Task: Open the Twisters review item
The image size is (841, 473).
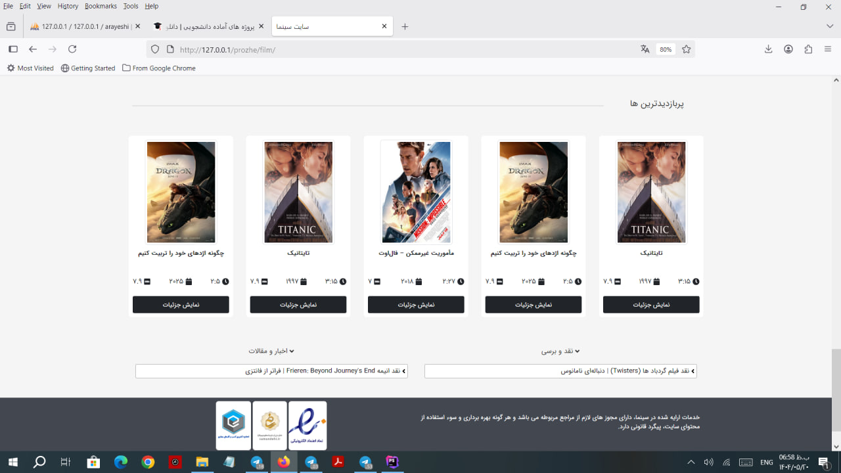Action: click(x=560, y=371)
